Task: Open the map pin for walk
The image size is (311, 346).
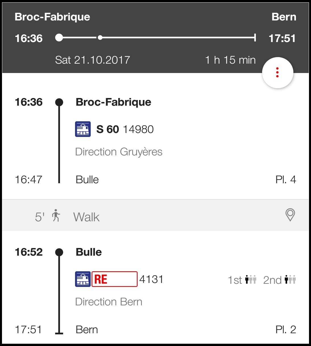Action: (290, 215)
